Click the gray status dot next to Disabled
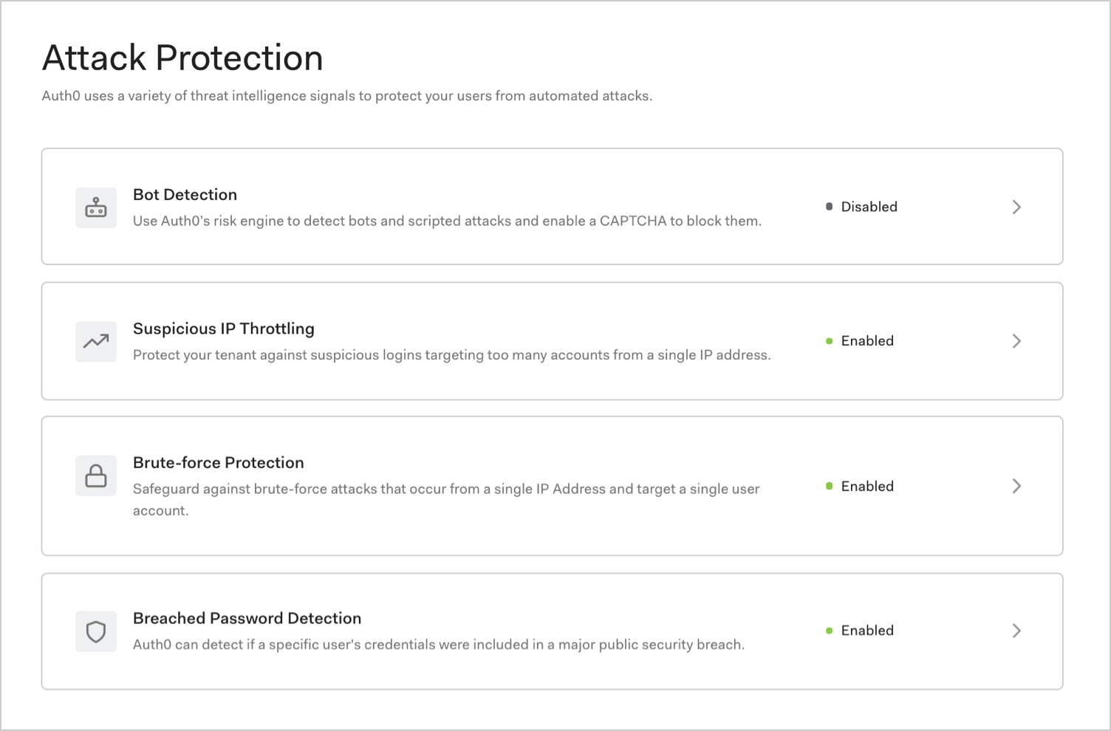The image size is (1111, 731). tap(828, 207)
